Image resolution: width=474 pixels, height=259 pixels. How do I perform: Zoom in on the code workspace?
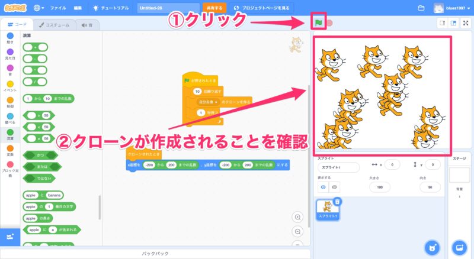click(297, 216)
